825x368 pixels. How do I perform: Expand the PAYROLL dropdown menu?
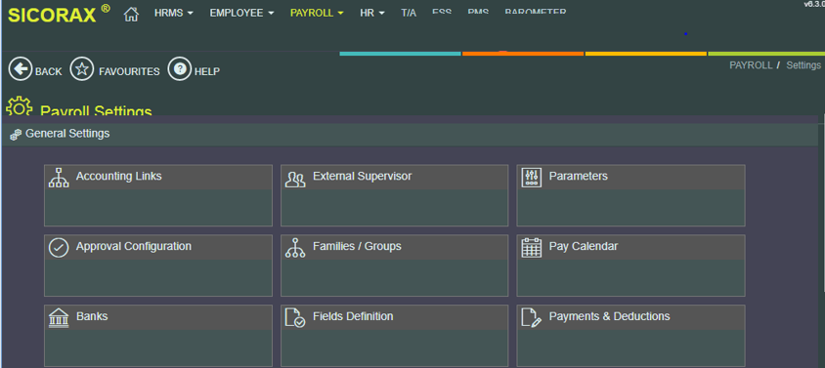[x=317, y=13]
